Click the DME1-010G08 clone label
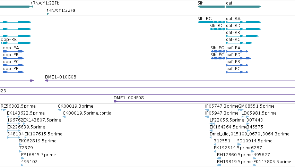Image resolution: width=295 pixels, height=167 pixels. (x=61, y=77)
